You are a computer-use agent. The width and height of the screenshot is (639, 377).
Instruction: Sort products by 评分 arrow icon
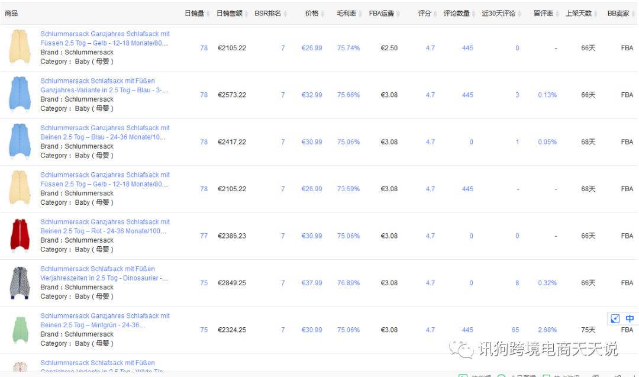pyautogui.click(x=436, y=14)
